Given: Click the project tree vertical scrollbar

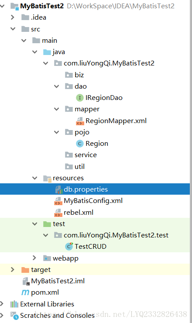Looking at the screenshot, I should 191,161.
